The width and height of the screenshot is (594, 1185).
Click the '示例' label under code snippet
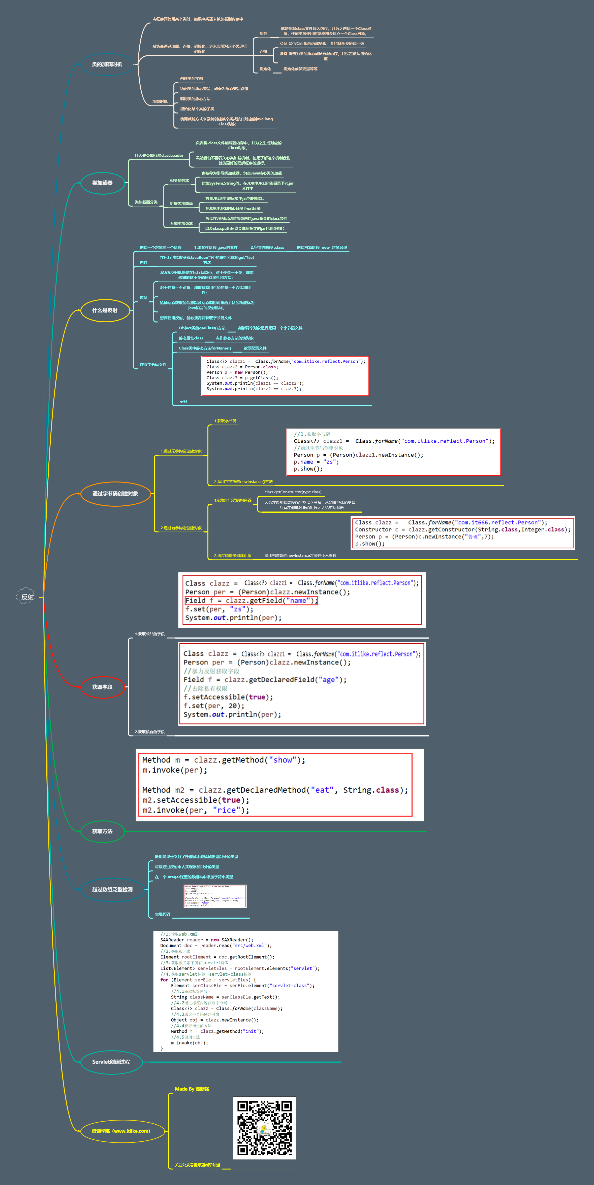coord(183,402)
